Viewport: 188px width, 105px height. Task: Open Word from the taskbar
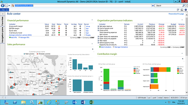[83, 102]
